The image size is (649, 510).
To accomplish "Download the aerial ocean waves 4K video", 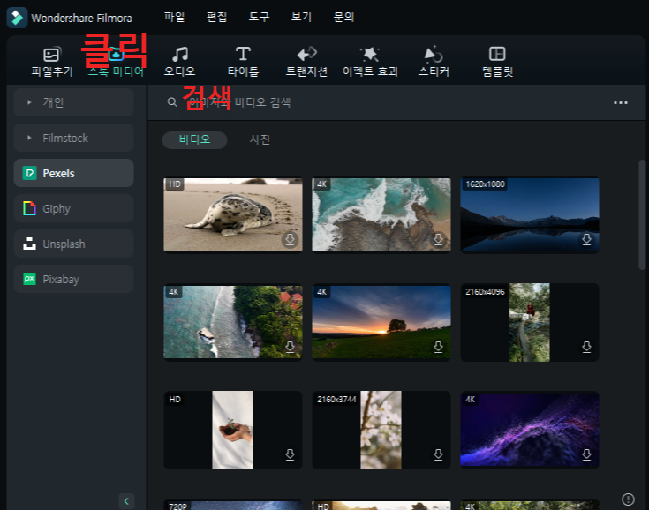I will tap(438, 239).
